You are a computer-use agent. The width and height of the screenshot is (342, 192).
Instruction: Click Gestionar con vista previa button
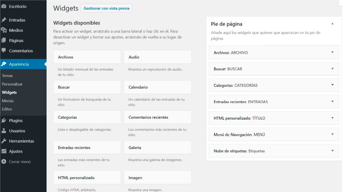[106, 8]
